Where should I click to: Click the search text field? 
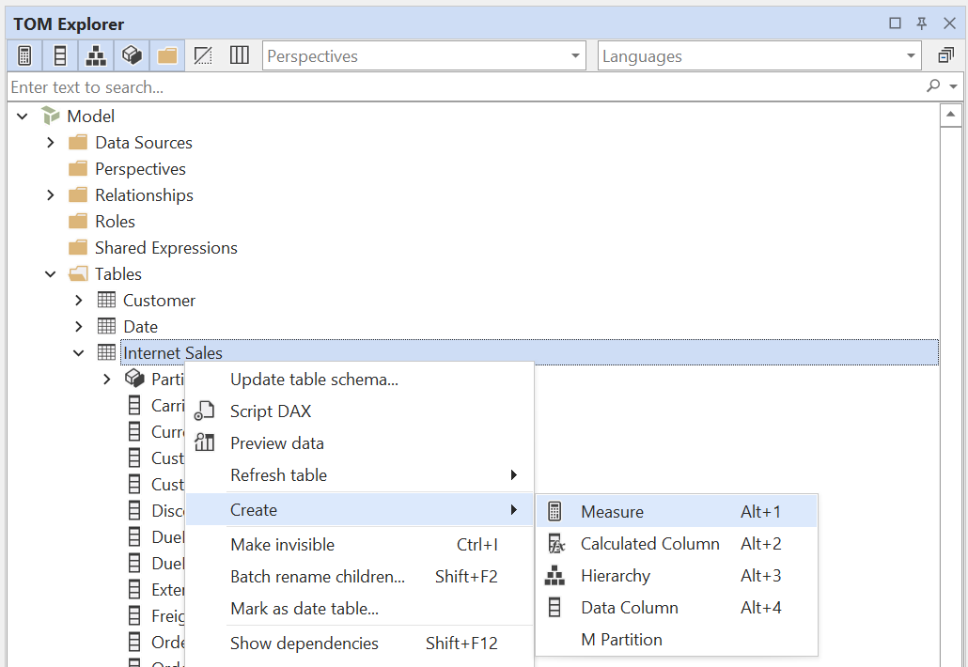coord(461,87)
